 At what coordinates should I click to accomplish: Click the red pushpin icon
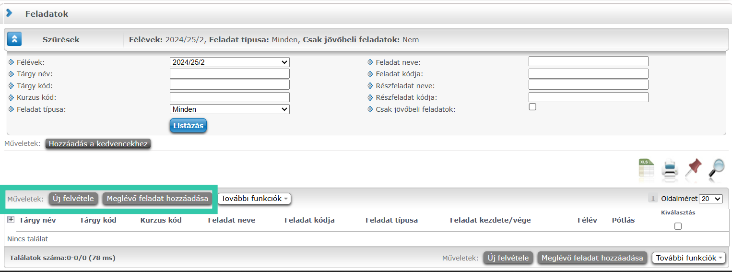tap(693, 169)
